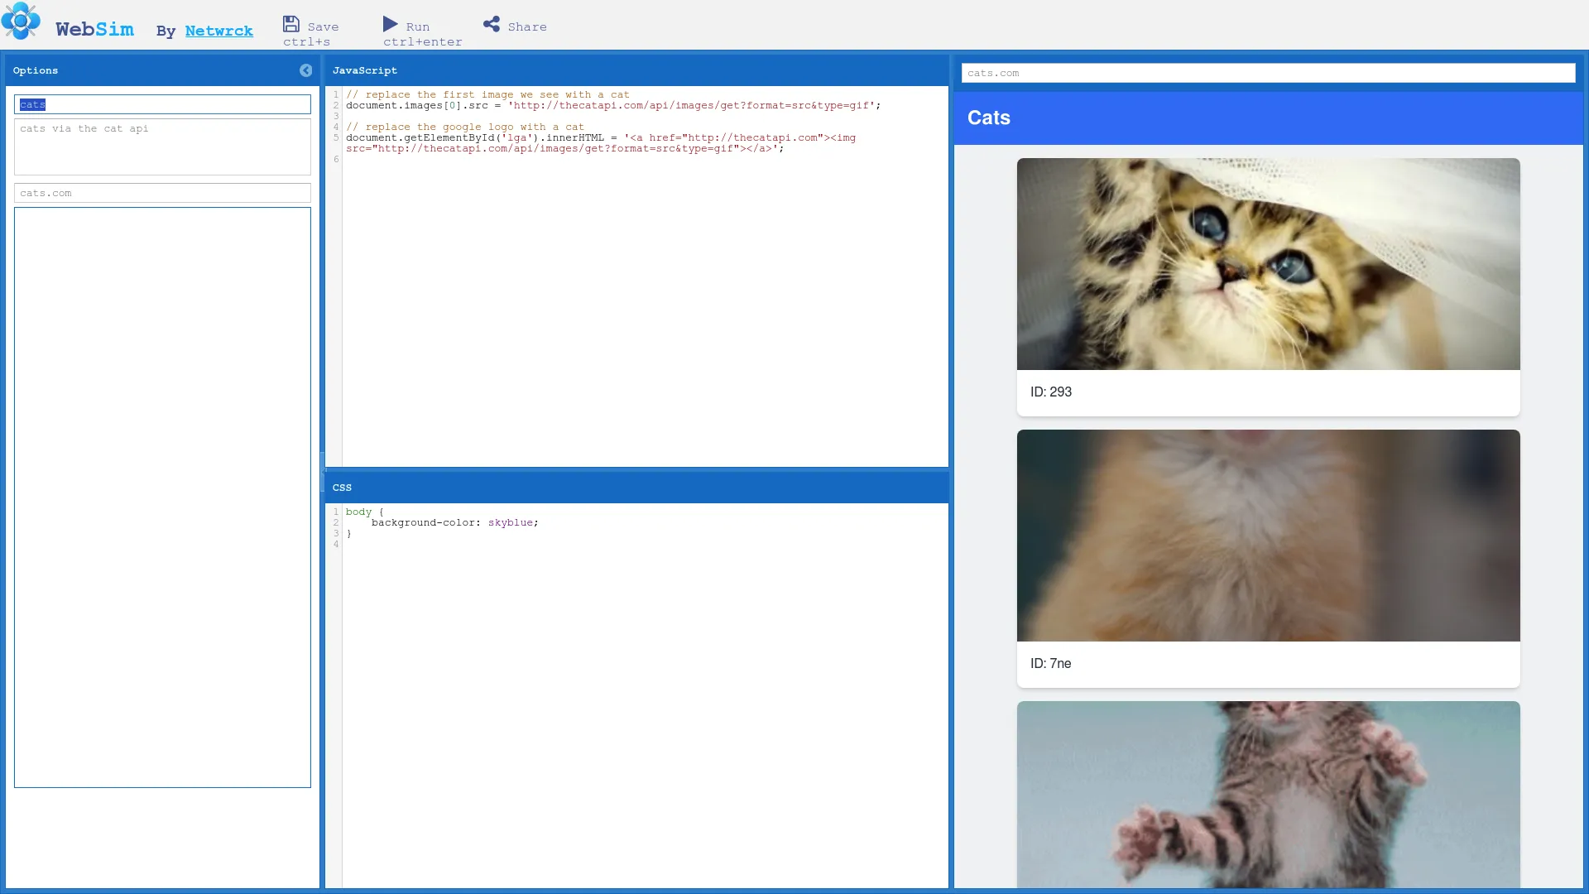This screenshot has width=1589, height=894.
Task: Open the Netwrck author link
Action: (x=219, y=31)
